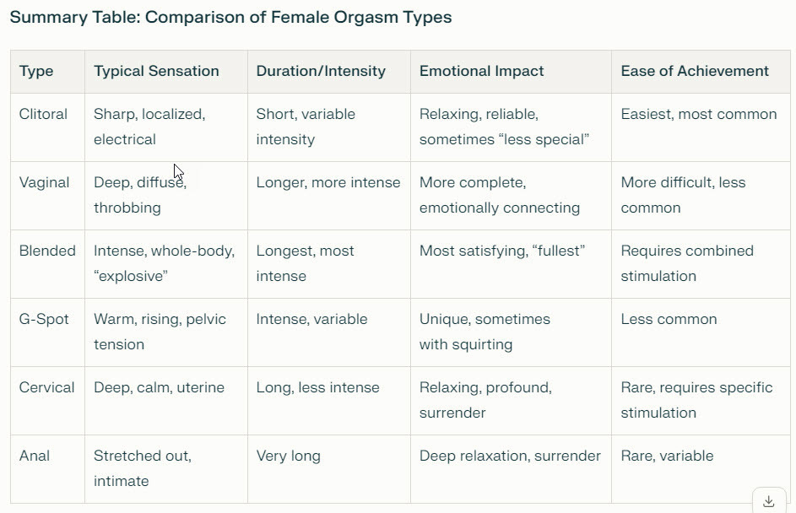Select the Clitoral row label

tap(43, 114)
